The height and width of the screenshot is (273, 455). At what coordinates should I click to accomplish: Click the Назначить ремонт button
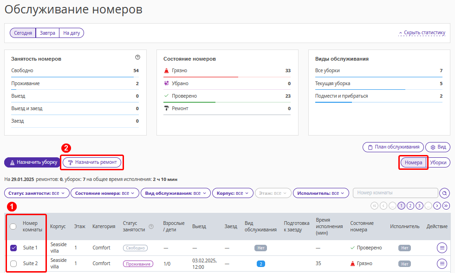pos(92,162)
